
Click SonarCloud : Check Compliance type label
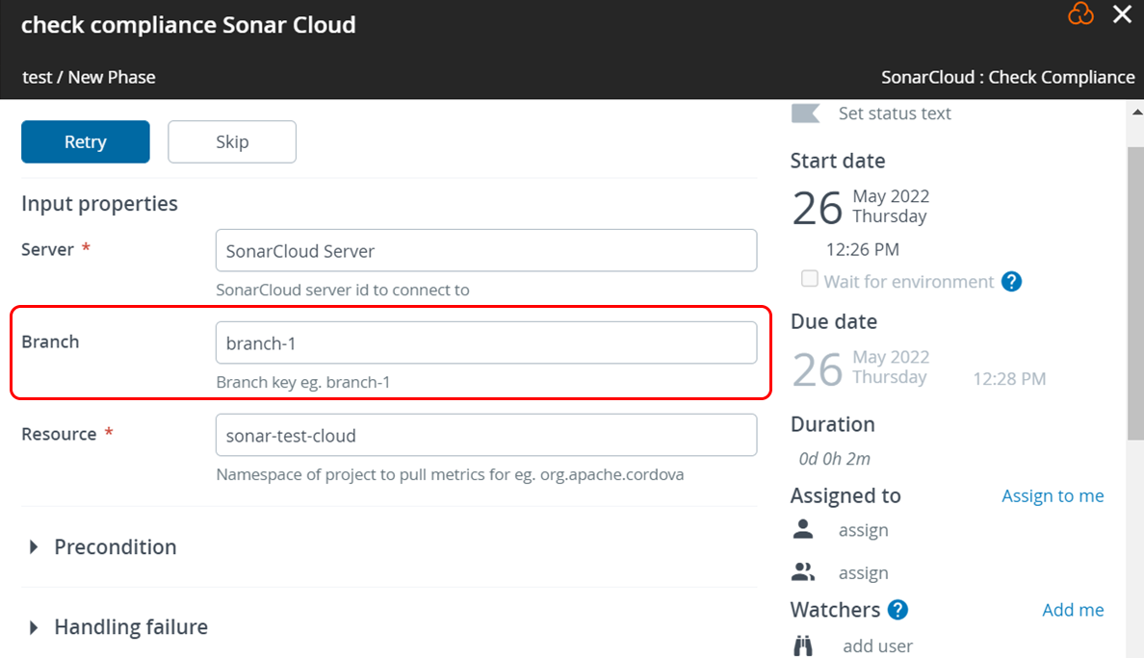[x=1007, y=77]
